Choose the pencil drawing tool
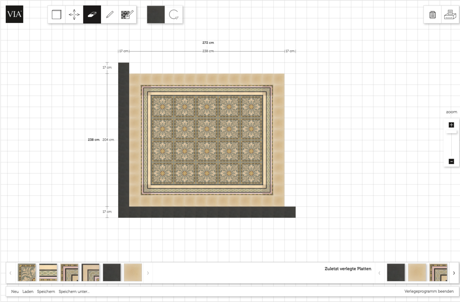 coord(110,15)
